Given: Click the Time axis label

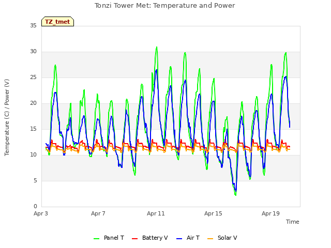Looking at the screenshot, I should pos(293,222).
